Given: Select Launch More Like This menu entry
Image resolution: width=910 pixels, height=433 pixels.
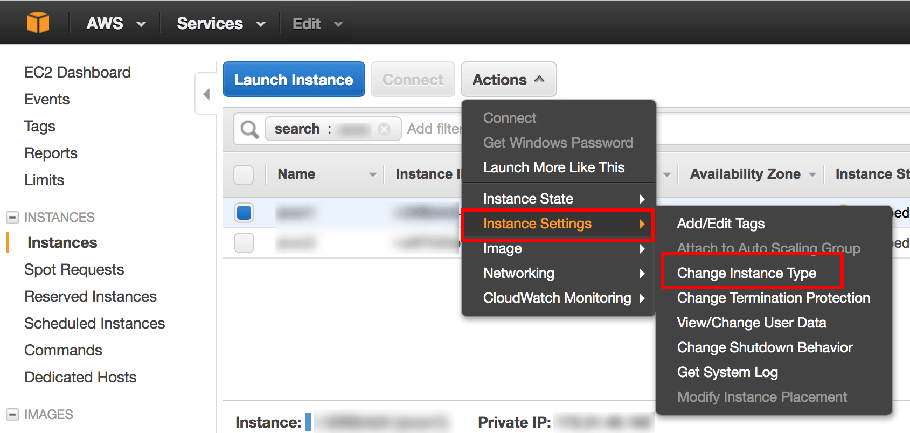Looking at the screenshot, I should click(x=554, y=167).
